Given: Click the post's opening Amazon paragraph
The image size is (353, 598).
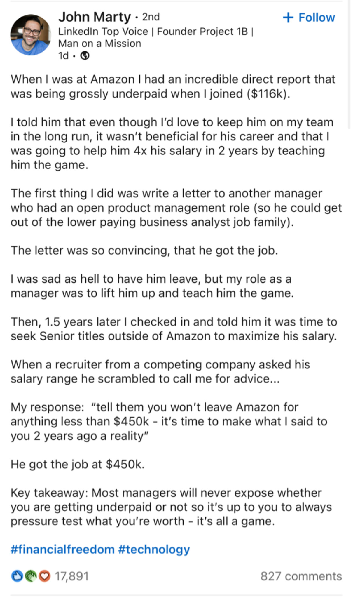Looking at the screenshot, I should [x=173, y=86].
